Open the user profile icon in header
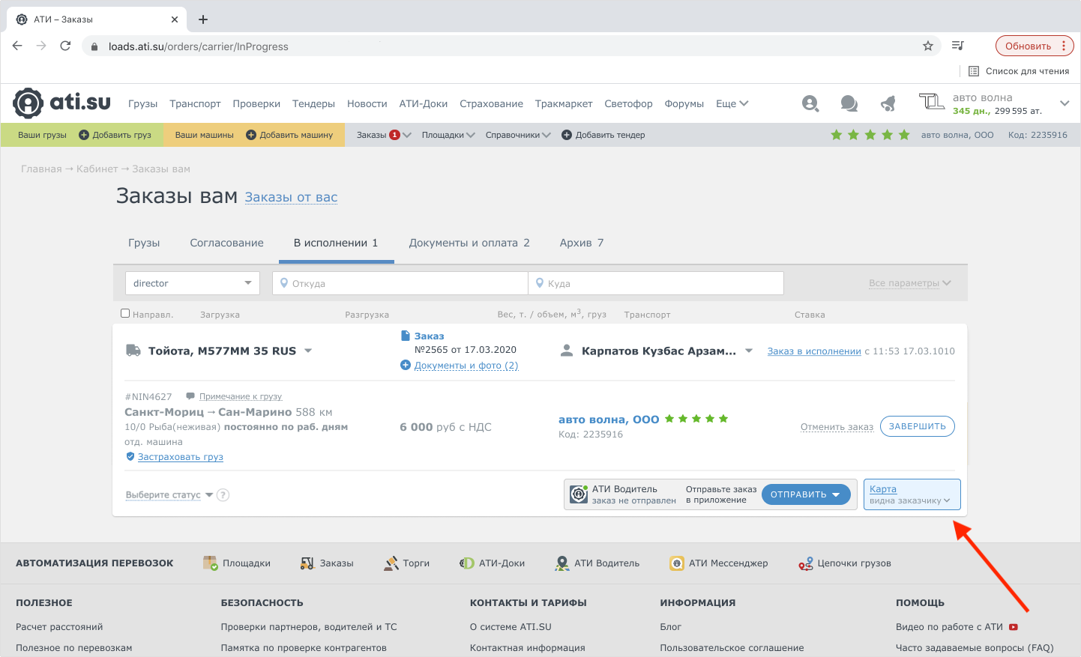The image size is (1081, 657). (810, 103)
